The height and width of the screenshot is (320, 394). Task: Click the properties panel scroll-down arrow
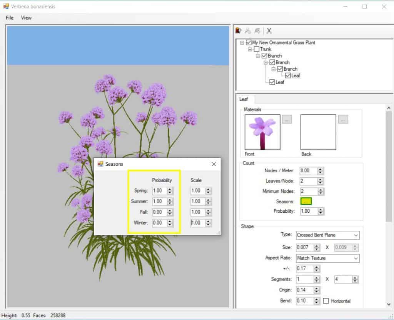point(389,304)
